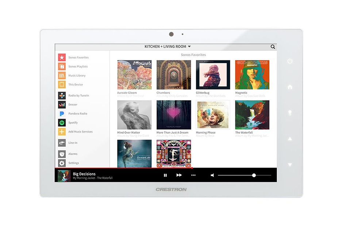
Task: Tap the light bulb button on the bezel
Action: [x=290, y=113]
